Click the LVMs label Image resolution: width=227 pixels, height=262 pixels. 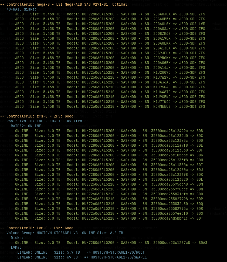pos(16,247)
